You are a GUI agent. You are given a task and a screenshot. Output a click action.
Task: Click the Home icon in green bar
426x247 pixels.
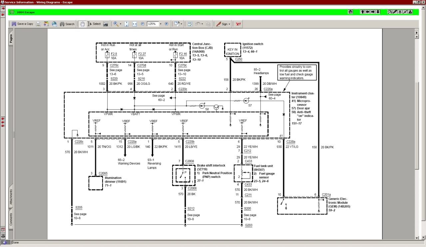click(350, 12)
